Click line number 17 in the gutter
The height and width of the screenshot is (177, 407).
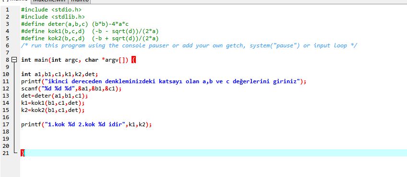6,124
